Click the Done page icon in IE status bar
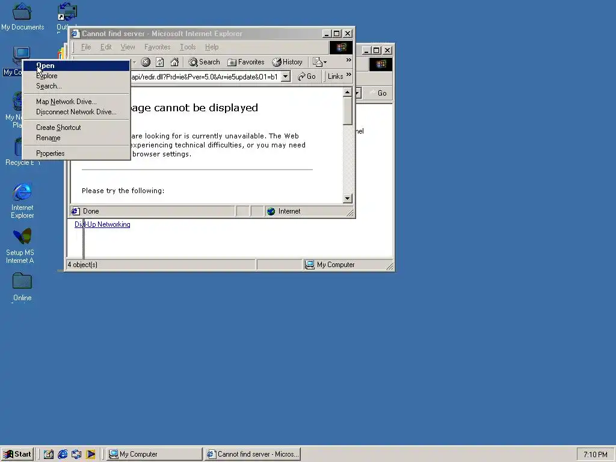This screenshot has width=616, height=462. tap(75, 211)
